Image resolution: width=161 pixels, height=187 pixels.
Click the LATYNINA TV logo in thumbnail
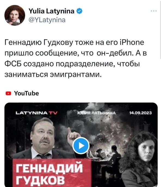click(x=37, y=113)
